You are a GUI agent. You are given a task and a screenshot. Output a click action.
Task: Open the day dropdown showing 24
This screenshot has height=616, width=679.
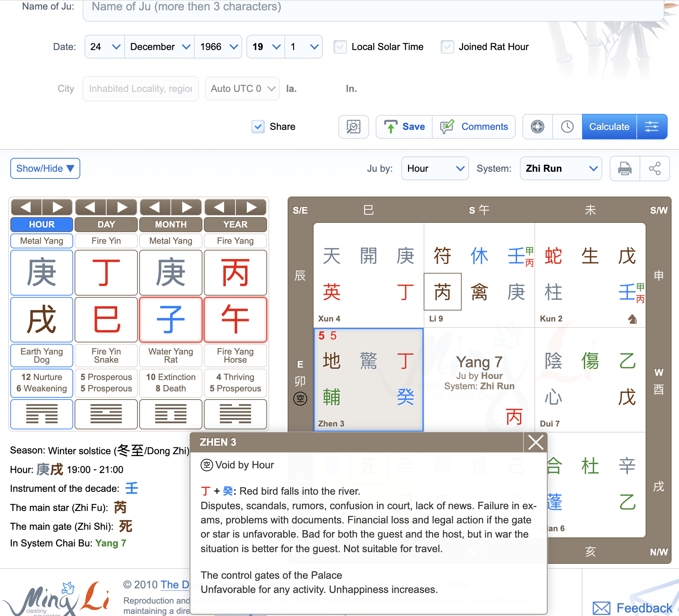(105, 47)
